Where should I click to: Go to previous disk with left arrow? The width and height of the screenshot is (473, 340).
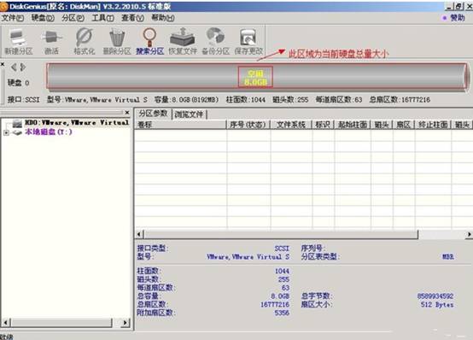coord(14,67)
